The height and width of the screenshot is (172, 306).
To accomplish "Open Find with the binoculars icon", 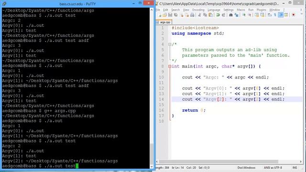I will click(230, 15).
